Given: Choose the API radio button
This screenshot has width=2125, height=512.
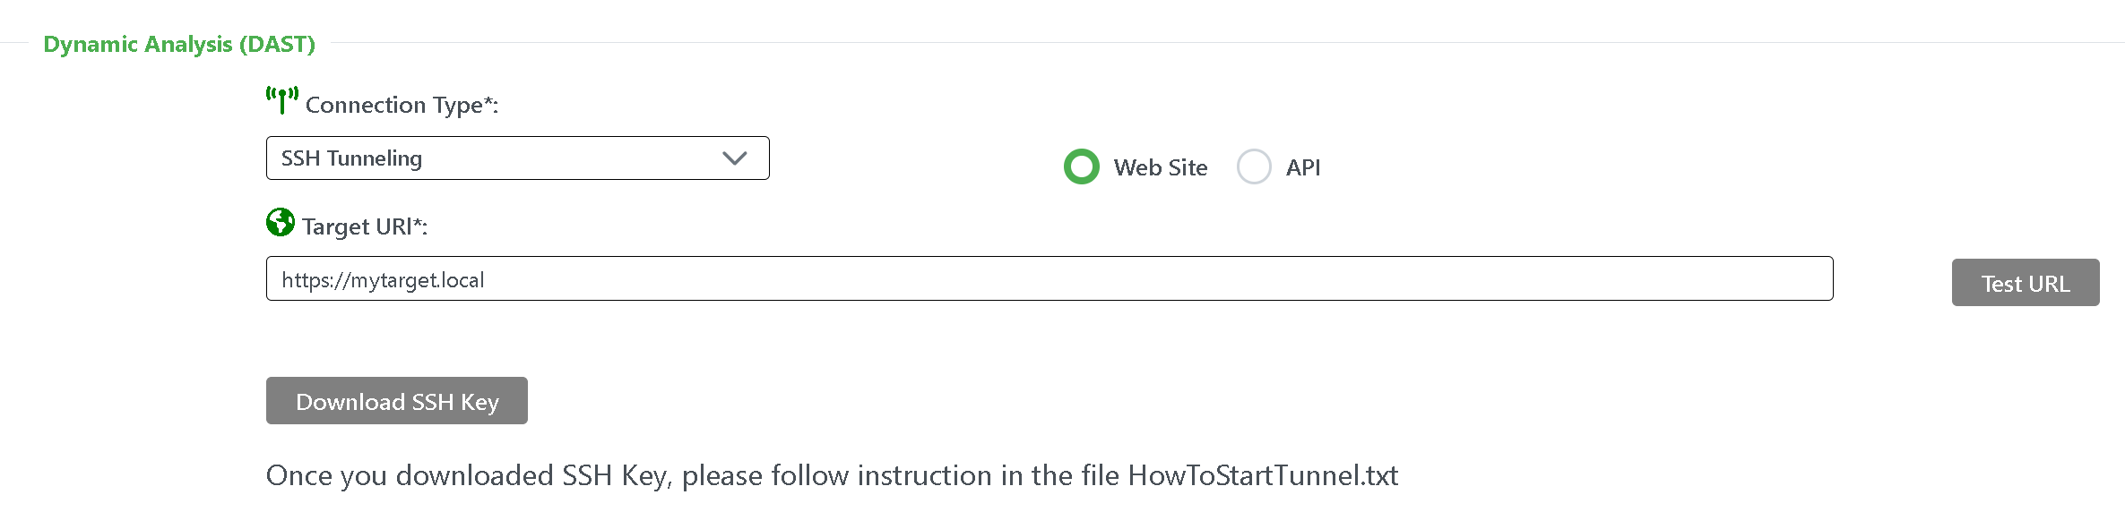Looking at the screenshot, I should pos(1254,166).
